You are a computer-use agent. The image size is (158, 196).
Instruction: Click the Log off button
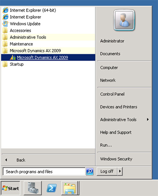coord(107,172)
